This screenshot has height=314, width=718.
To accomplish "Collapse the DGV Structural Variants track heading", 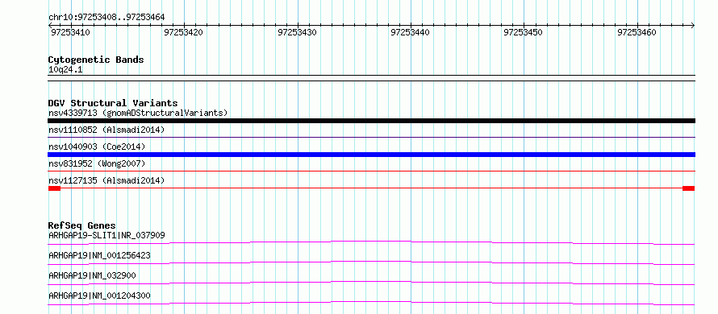I will coord(113,103).
